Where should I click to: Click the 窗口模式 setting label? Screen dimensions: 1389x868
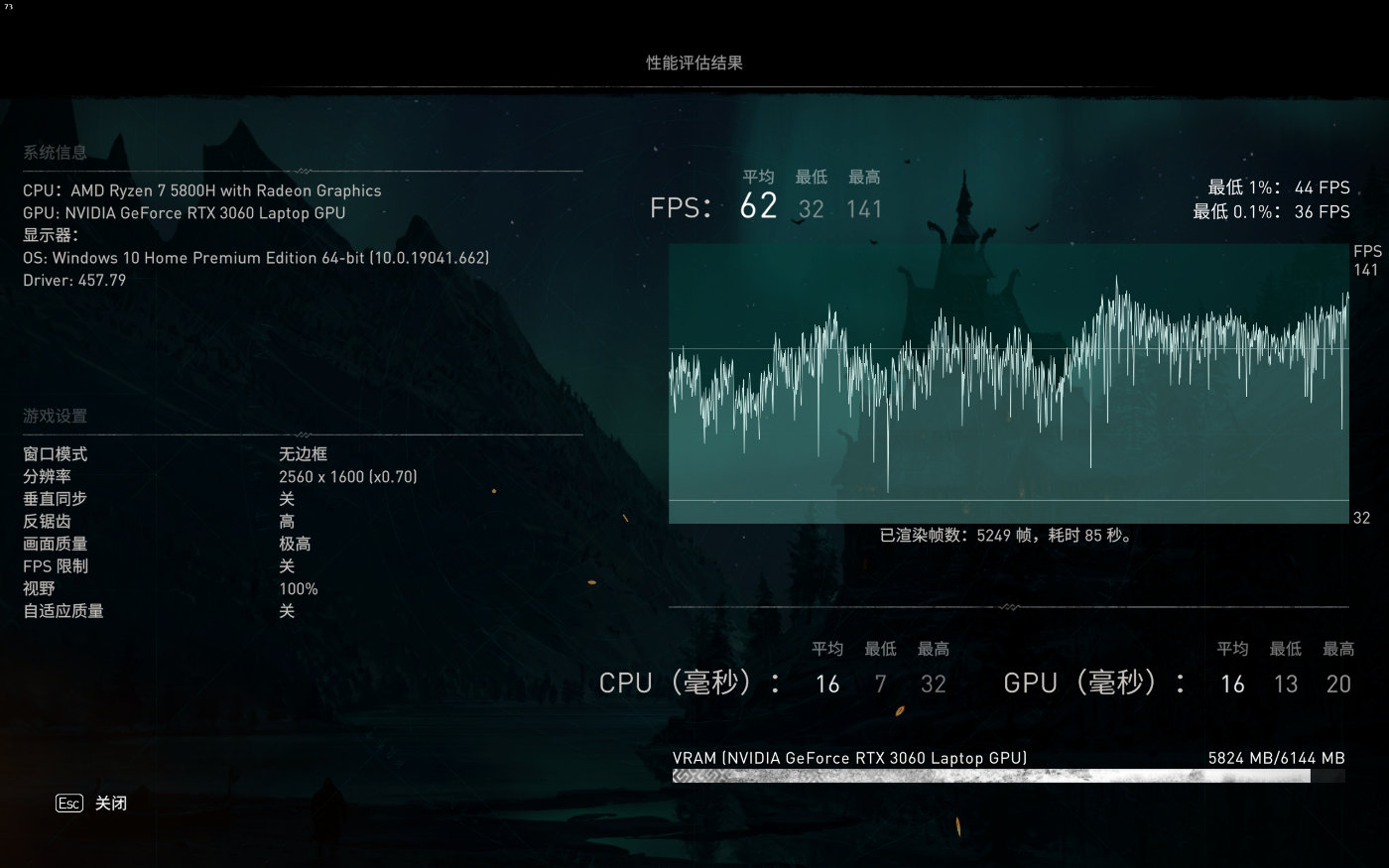click(55, 454)
